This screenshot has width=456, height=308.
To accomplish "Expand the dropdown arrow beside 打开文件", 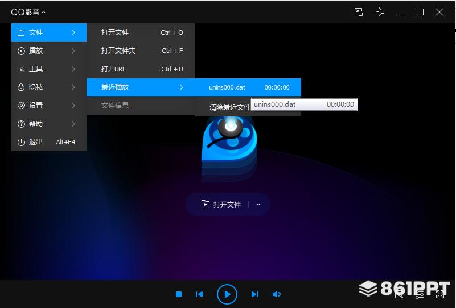I will (x=258, y=205).
